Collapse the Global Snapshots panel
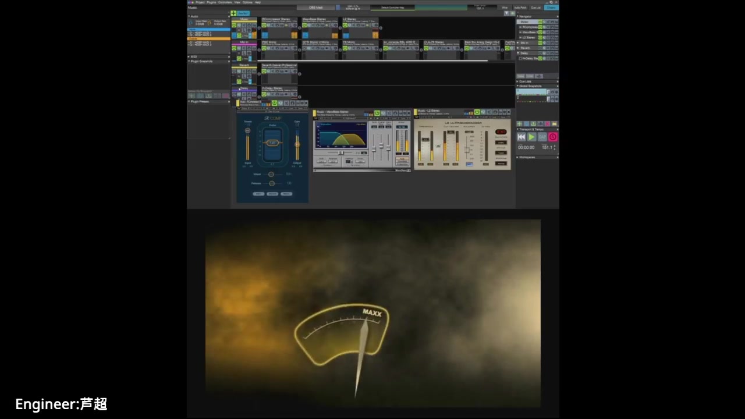The width and height of the screenshot is (745, 419). pyautogui.click(x=517, y=86)
